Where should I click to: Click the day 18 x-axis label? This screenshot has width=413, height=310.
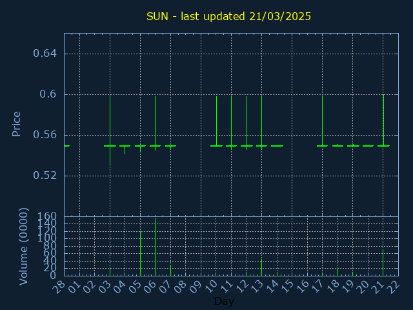[x=332, y=287]
